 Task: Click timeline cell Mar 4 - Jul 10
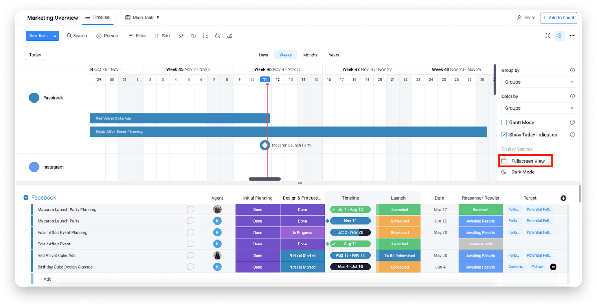(350, 267)
